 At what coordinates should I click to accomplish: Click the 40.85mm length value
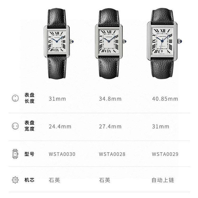pyautogui.click(x=165, y=99)
